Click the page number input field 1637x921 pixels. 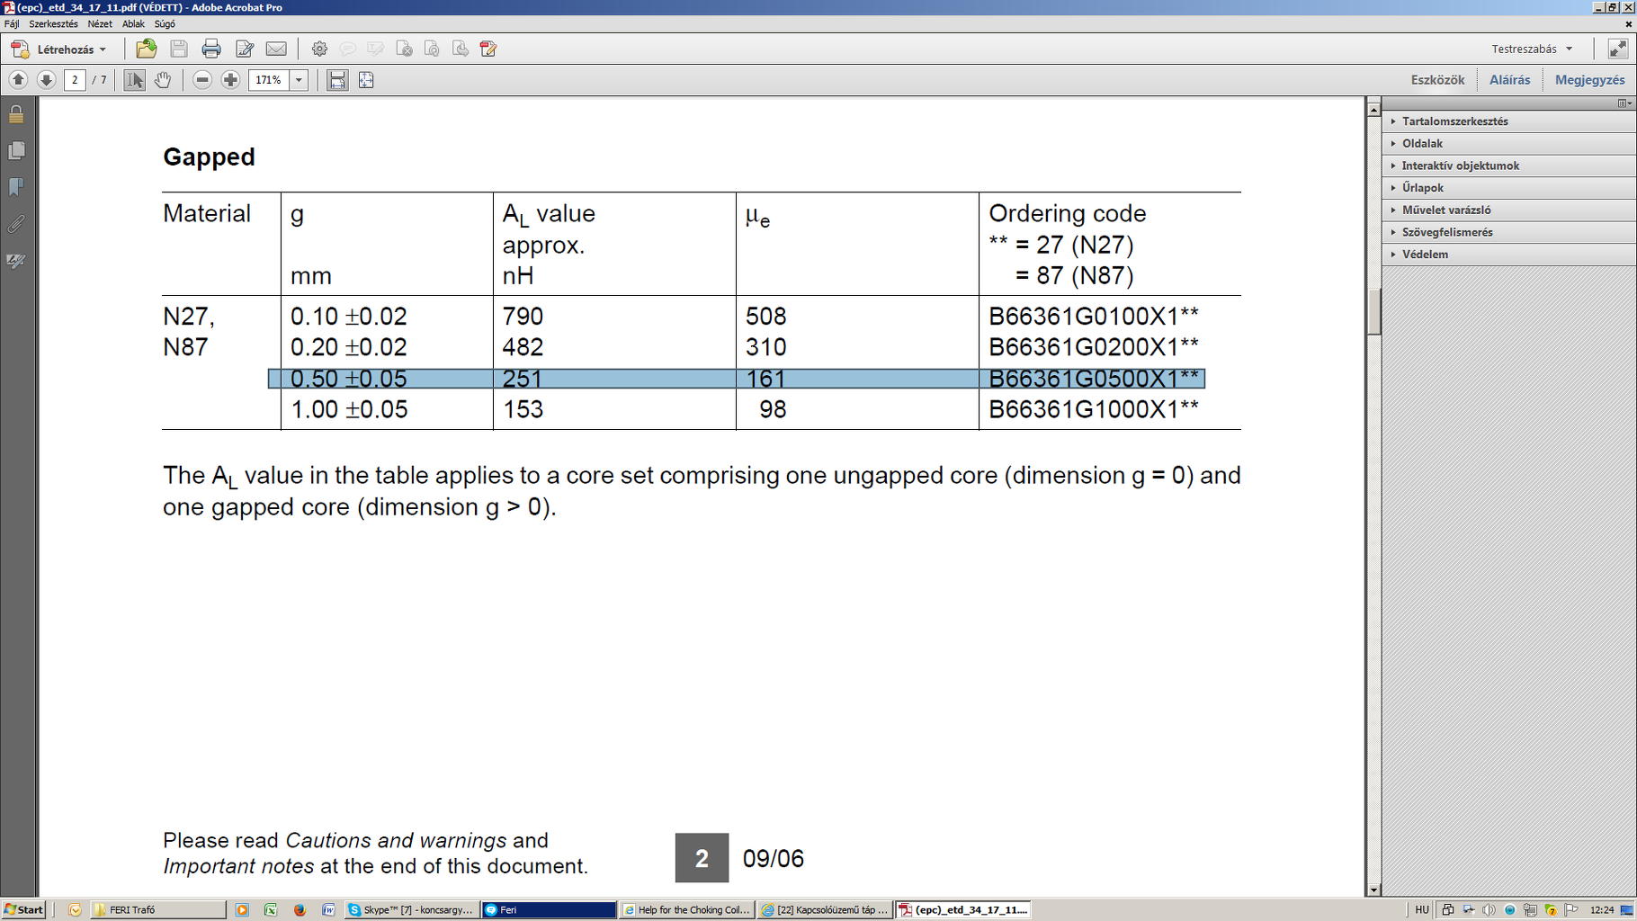75,80
